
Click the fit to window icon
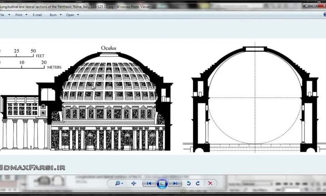click(x=134, y=183)
